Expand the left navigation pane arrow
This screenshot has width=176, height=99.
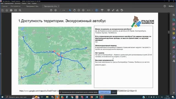(x=1, y=54)
